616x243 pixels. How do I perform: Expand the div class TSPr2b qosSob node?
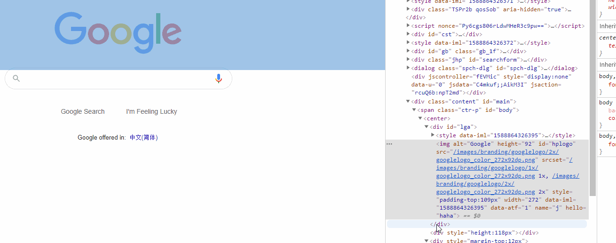(408, 9)
